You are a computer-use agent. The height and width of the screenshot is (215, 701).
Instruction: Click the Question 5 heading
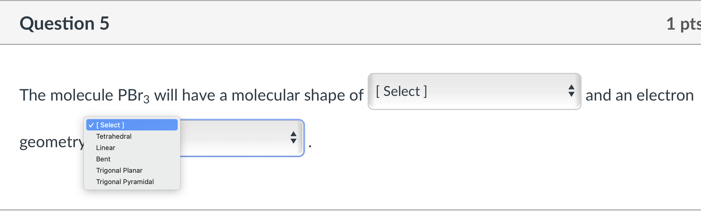click(65, 23)
